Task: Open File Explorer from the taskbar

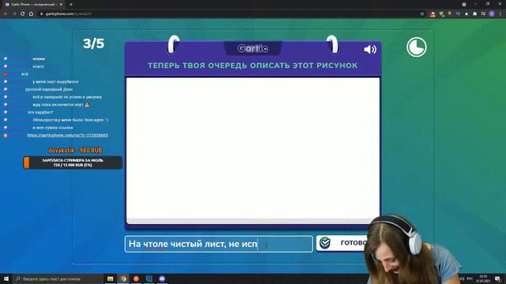Action: coord(111,278)
